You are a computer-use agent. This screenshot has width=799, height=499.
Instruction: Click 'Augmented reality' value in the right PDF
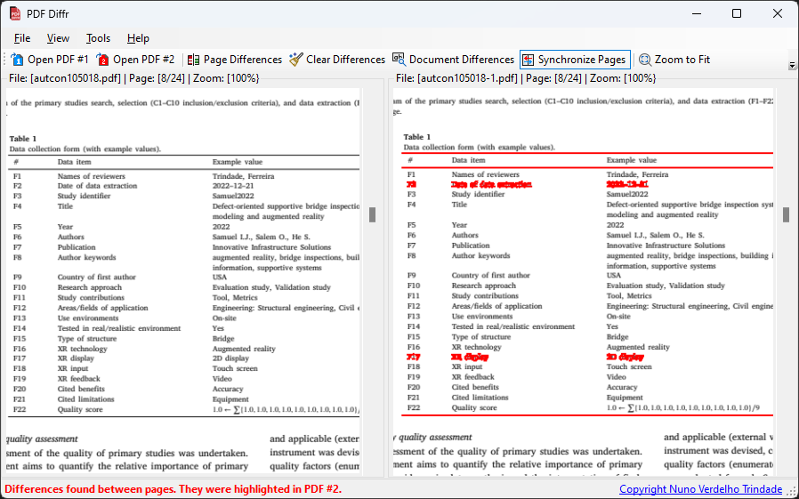click(638, 347)
